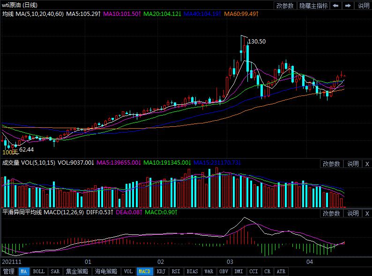
Task: Close the MACD panel with X
Action: coord(367,213)
